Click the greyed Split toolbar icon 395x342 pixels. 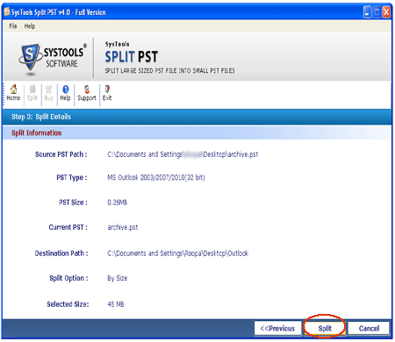click(32, 93)
